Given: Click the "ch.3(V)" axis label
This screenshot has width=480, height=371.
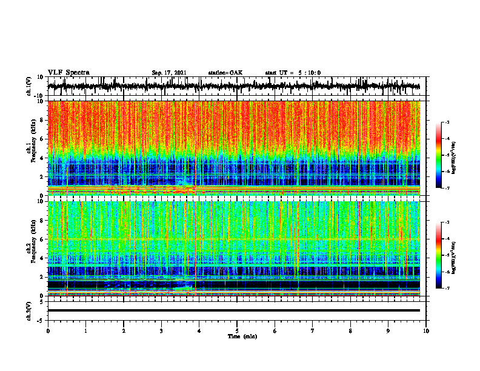Looking at the screenshot, I should (29, 311).
